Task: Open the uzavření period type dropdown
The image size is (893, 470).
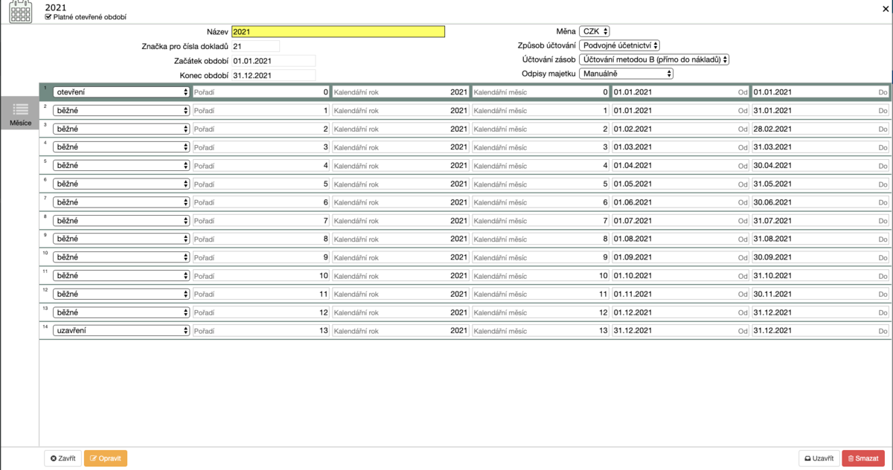Action: point(121,330)
